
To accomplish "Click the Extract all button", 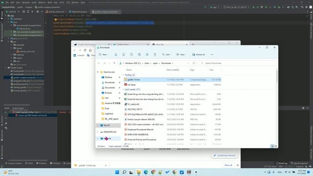I will 199,54.
